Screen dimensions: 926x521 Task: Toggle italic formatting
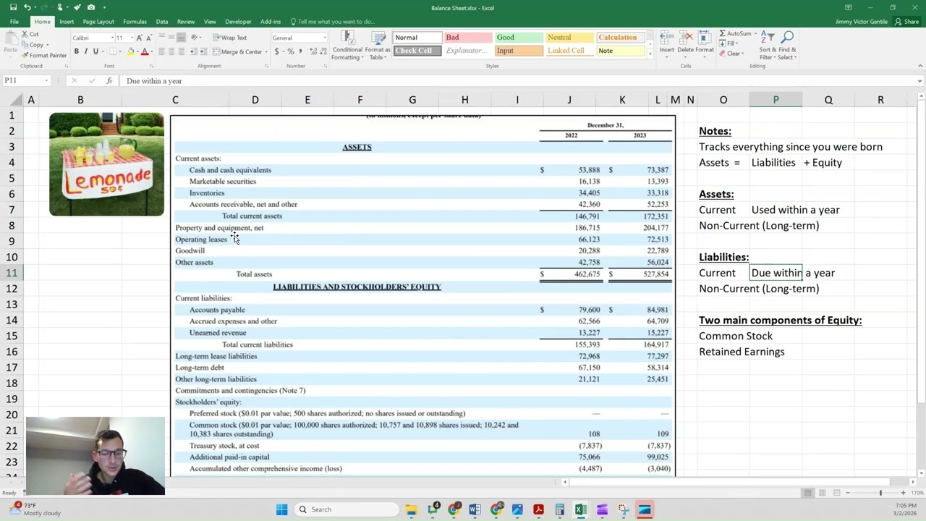click(x=85, y=51)
